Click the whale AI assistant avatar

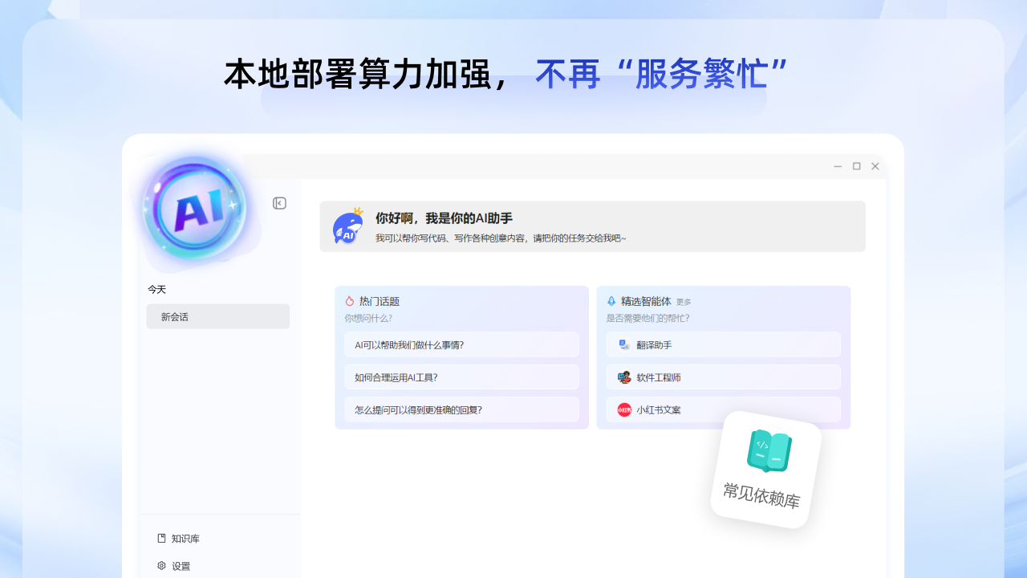tap(347, 226)
